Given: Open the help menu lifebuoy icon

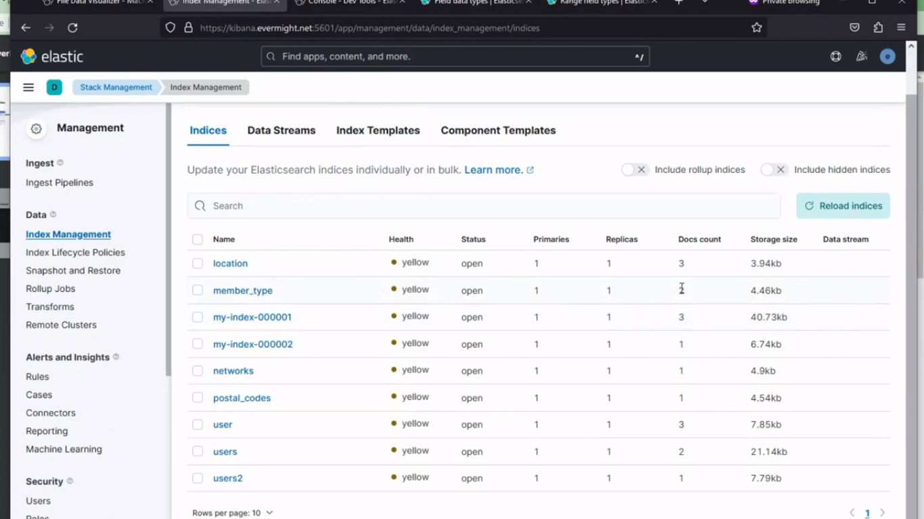Looking at the screenshot, I should point(836,57).
